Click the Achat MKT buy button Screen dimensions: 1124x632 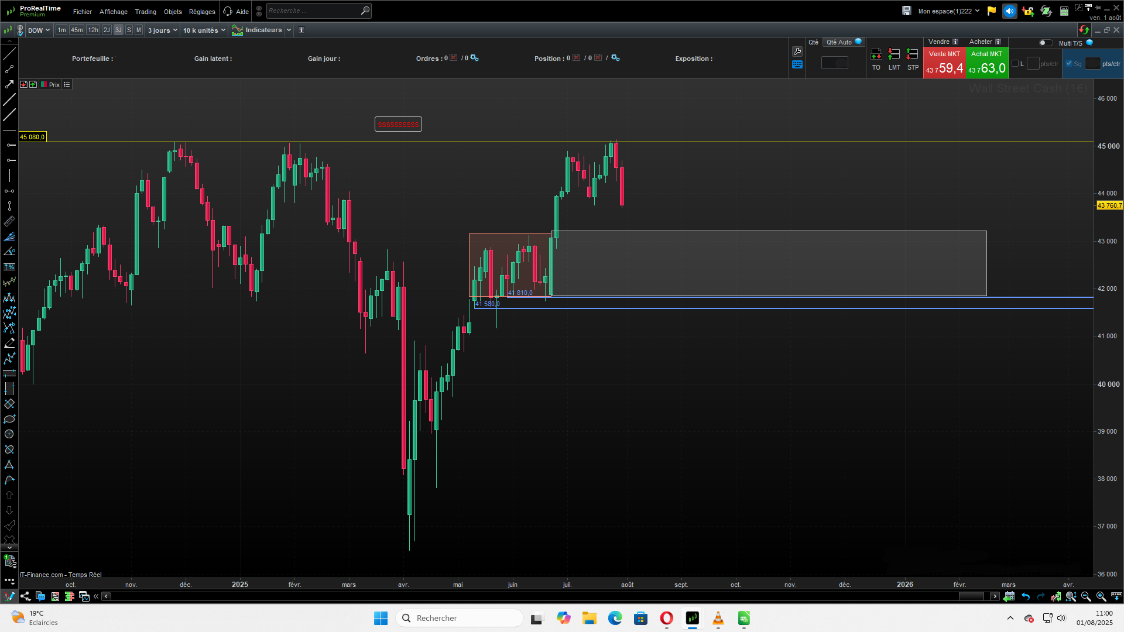987,63
